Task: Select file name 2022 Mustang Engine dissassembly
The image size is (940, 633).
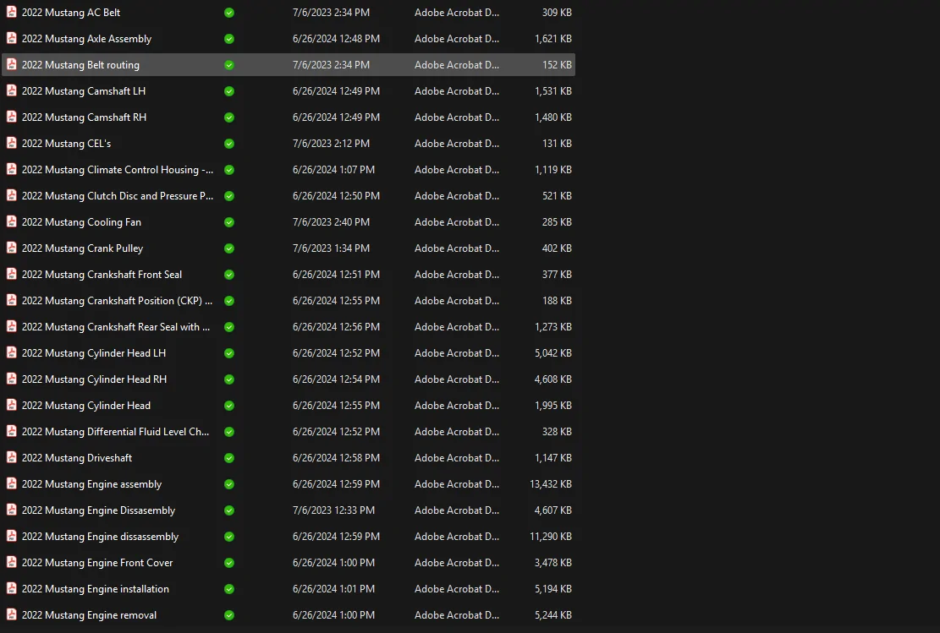Action: 100,537
